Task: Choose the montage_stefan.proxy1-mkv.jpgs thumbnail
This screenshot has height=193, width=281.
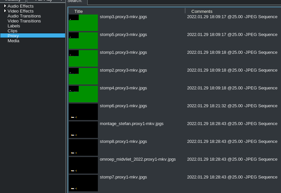Action: [83, 130]
